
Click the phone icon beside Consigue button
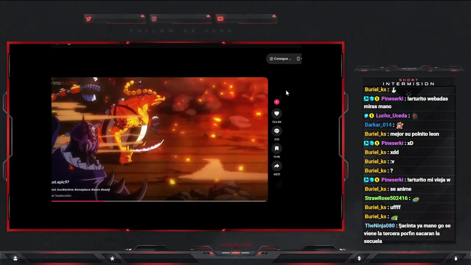point(298,59)
